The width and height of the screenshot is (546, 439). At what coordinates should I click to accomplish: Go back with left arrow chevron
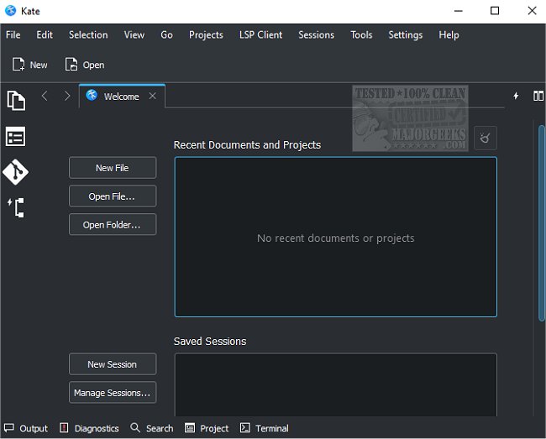[45, 97]
